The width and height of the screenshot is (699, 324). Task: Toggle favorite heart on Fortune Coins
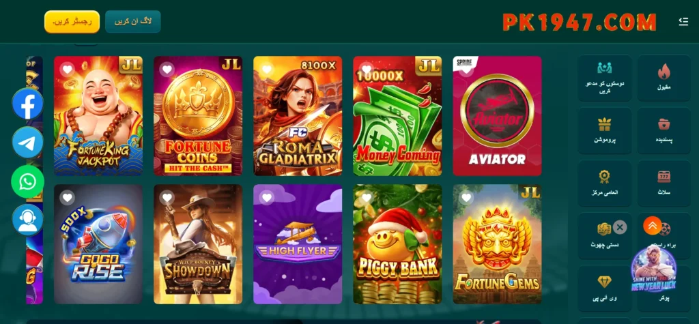pos(167,70)
